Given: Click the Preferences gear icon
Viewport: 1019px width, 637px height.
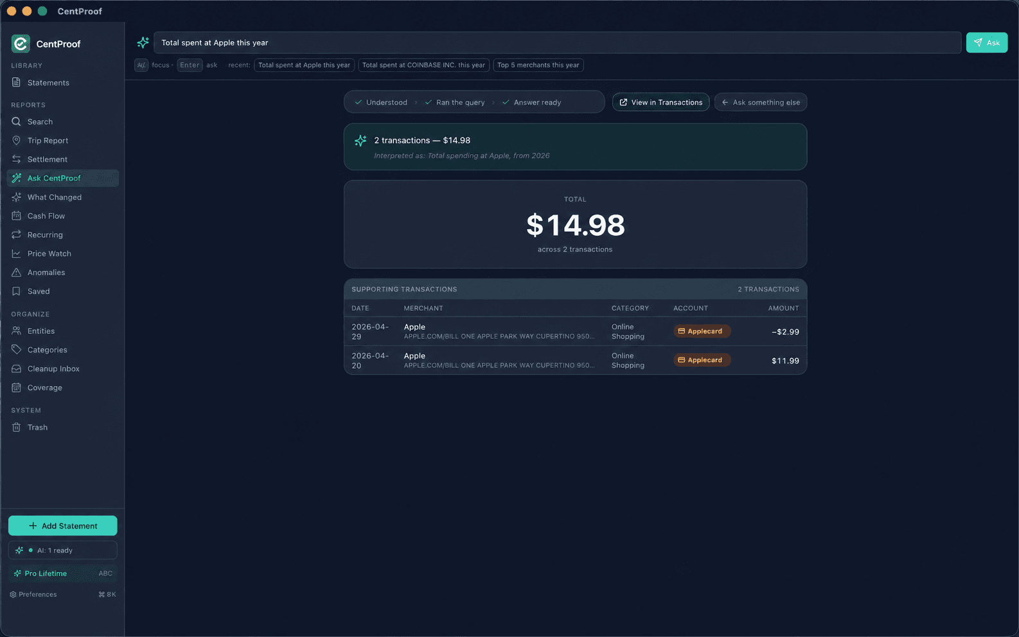Looking at the screenshot, I should point(13,595).
